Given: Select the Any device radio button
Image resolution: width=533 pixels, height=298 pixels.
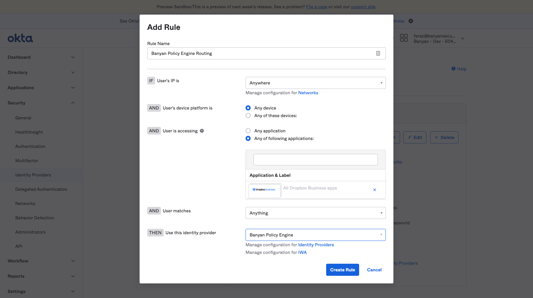Looking at the screenshot, I should [x=248, y=108].
